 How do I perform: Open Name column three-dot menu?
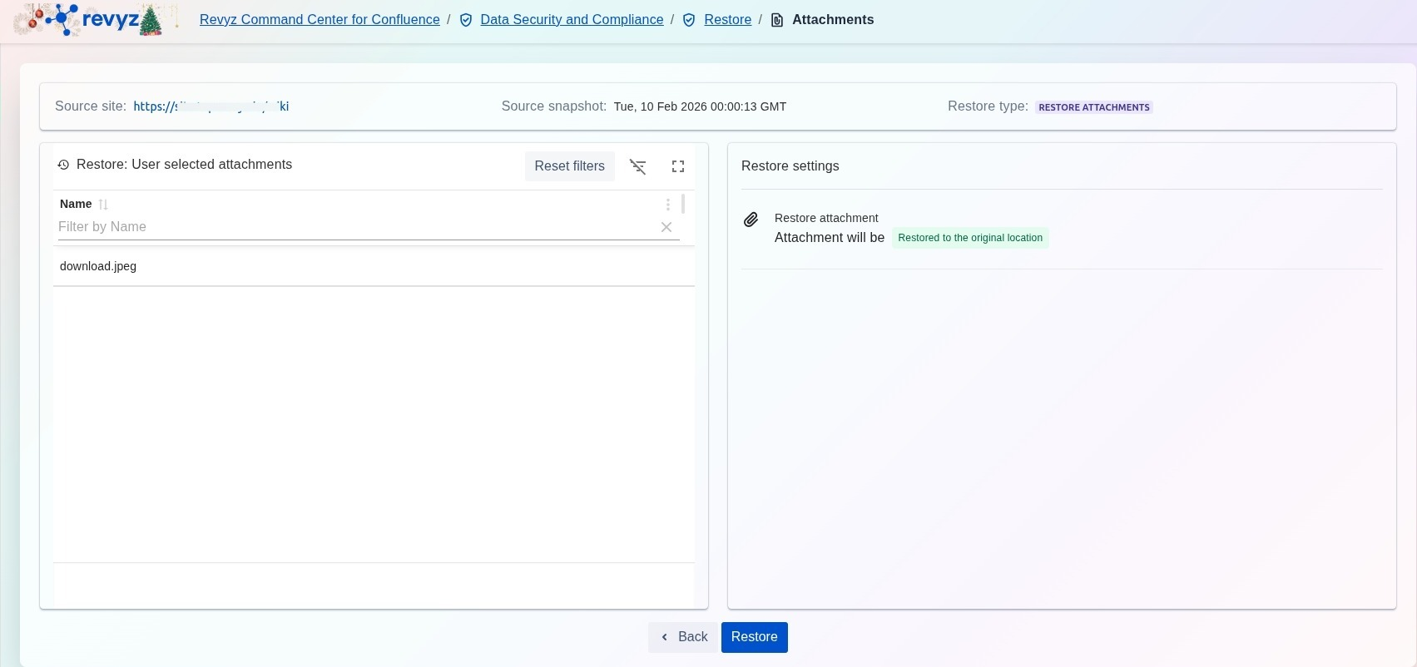tap(667, 205)
